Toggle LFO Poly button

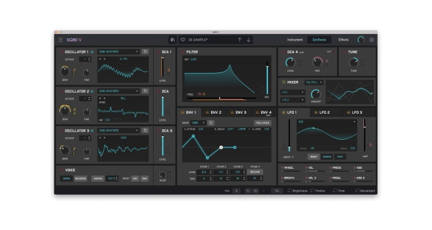pyautogui.click(x=340, y=157)
